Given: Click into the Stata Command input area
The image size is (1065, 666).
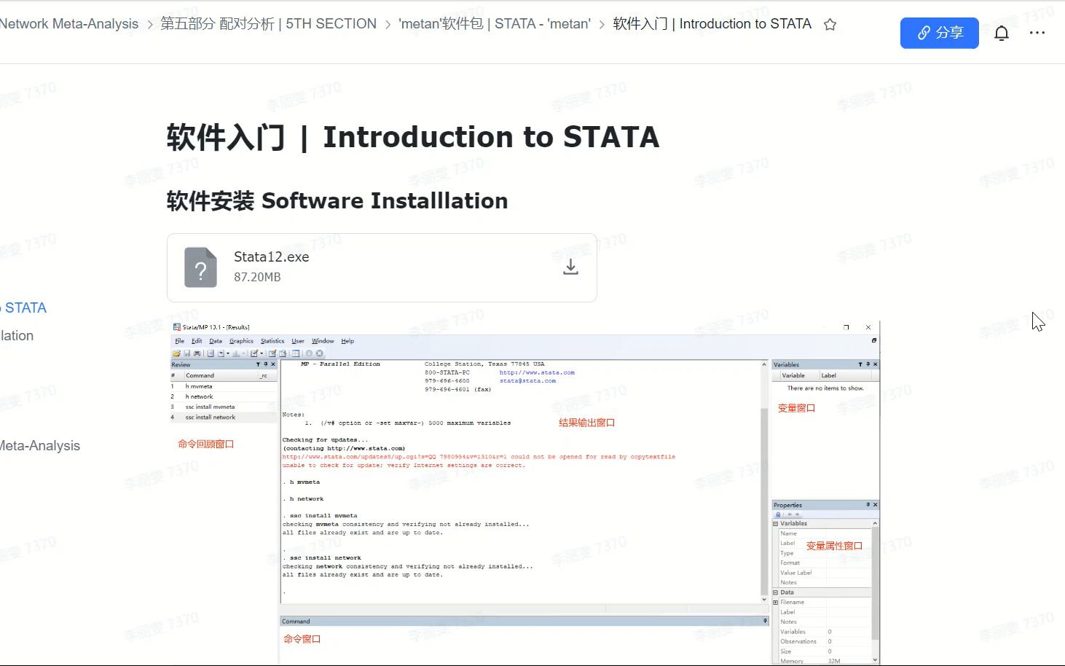Looking at the screenshot, I should [524, 645].
